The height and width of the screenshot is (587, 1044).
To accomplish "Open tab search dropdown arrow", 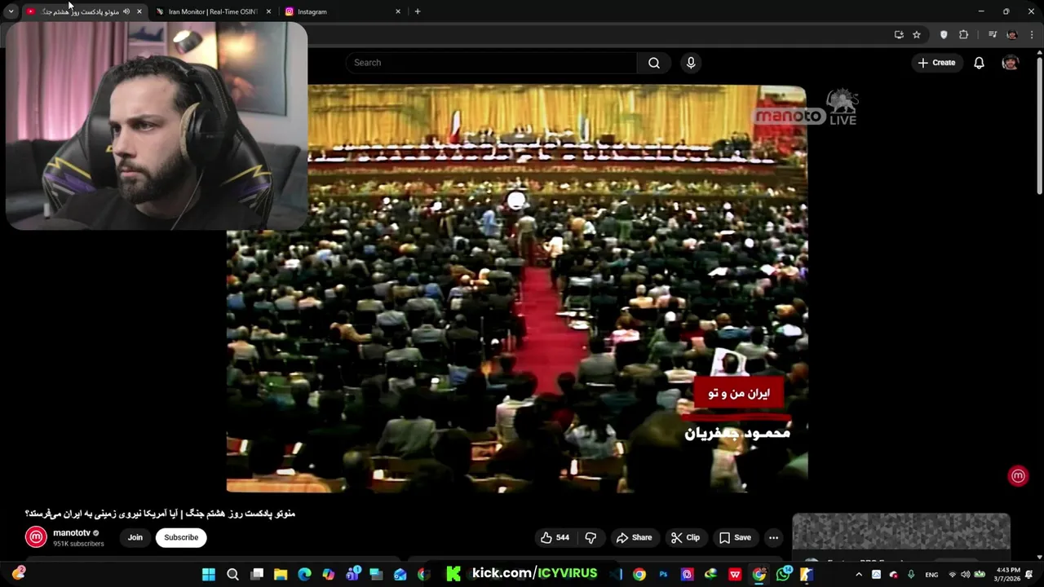I will [11, 11].
